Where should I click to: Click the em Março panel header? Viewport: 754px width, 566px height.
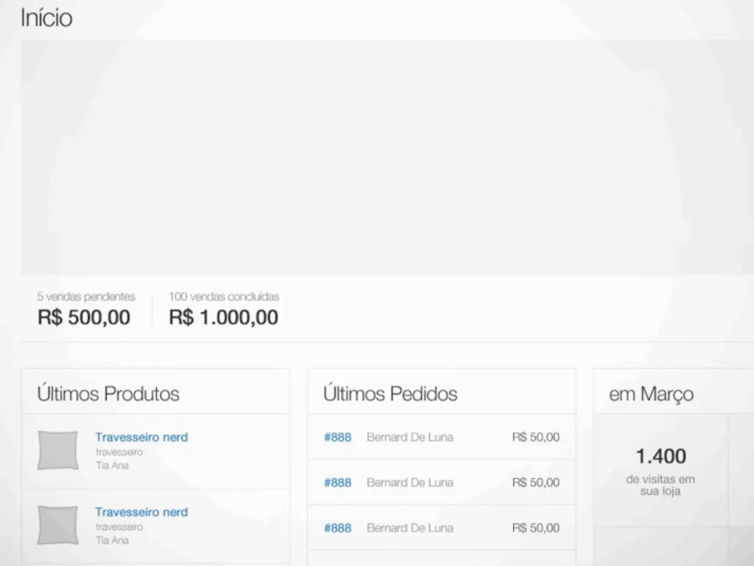(x=651, y=394)
